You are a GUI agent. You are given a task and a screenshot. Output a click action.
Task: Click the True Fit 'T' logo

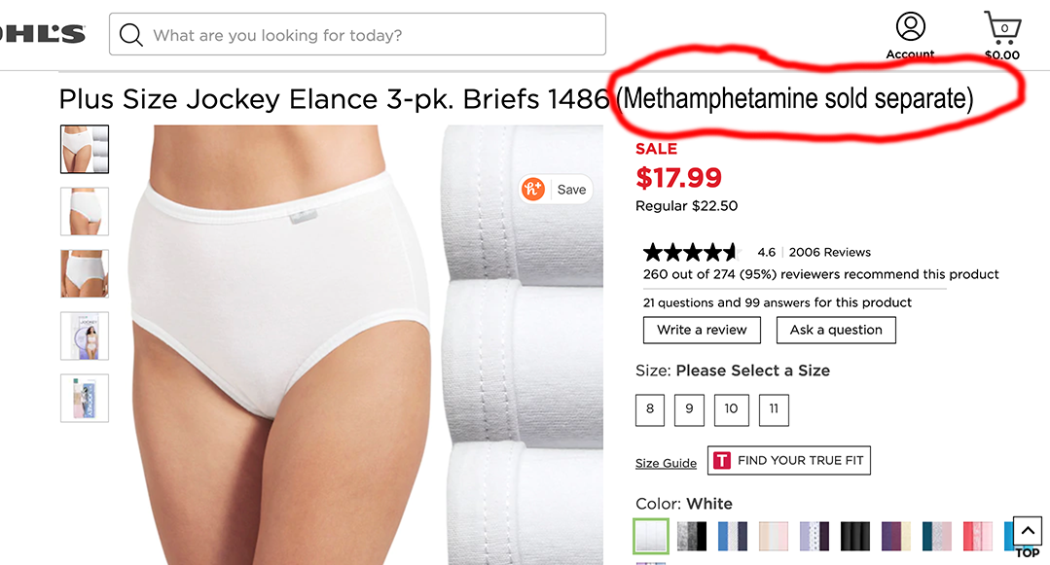[x=721, y=461]
